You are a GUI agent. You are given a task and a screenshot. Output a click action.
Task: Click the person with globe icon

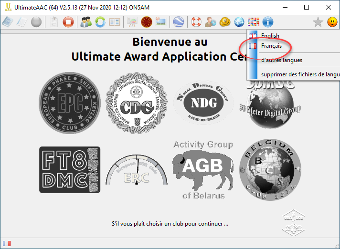pos(211,22)
